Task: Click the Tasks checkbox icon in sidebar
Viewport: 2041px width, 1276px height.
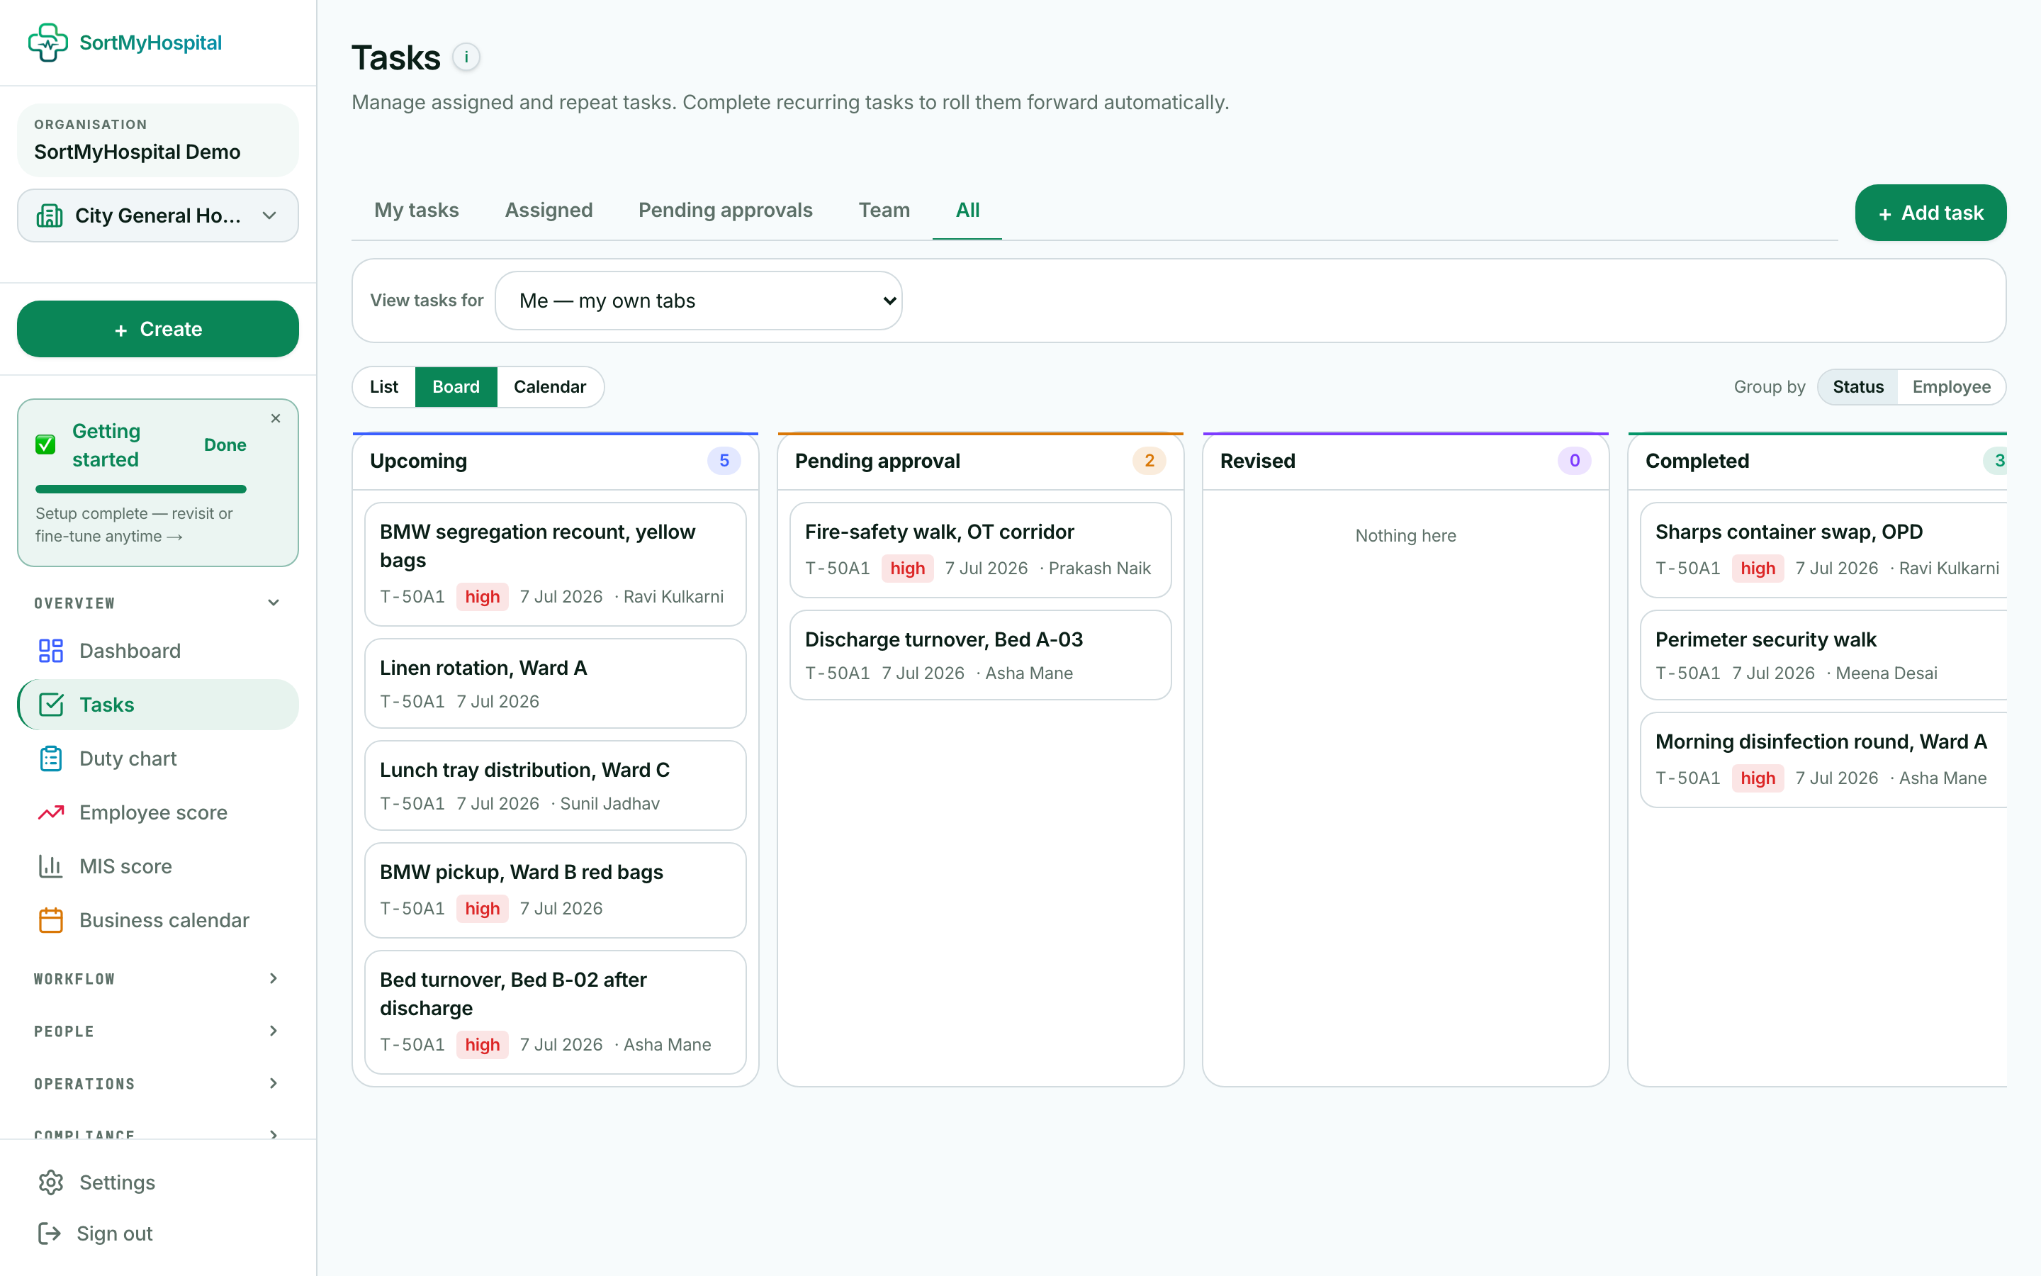Action: pyautogui.click(x=50, y=705)
